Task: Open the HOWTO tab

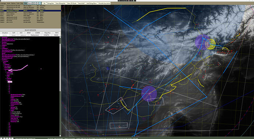Action: point(46,35)
